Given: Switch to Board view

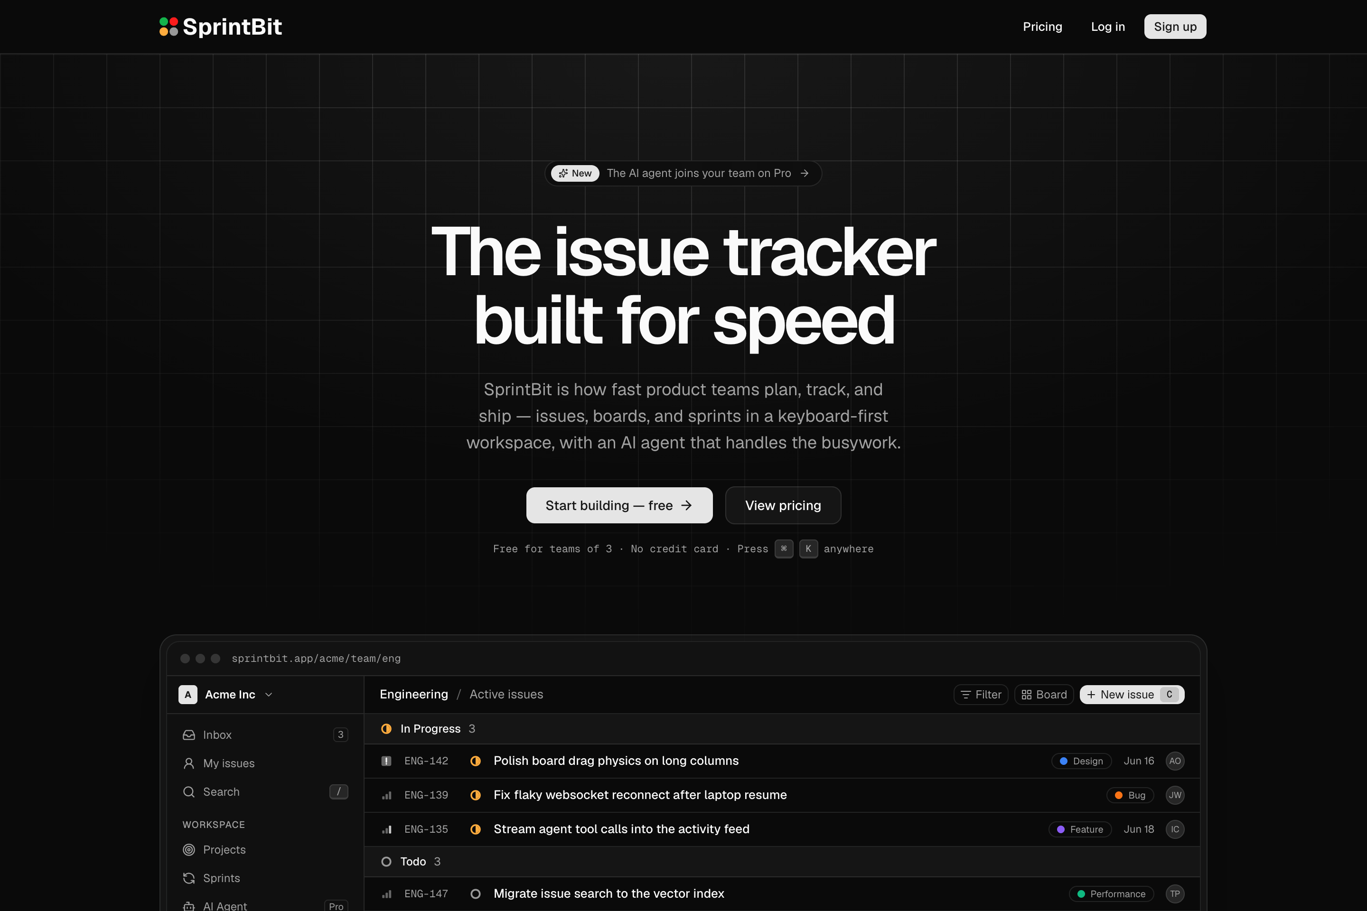Looking at the screenshot, I should (x=1044, y=694).
